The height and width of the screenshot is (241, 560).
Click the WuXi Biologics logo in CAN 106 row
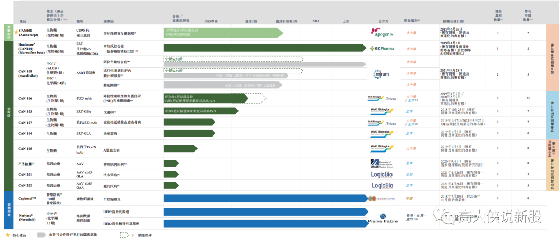click(376, 98)
